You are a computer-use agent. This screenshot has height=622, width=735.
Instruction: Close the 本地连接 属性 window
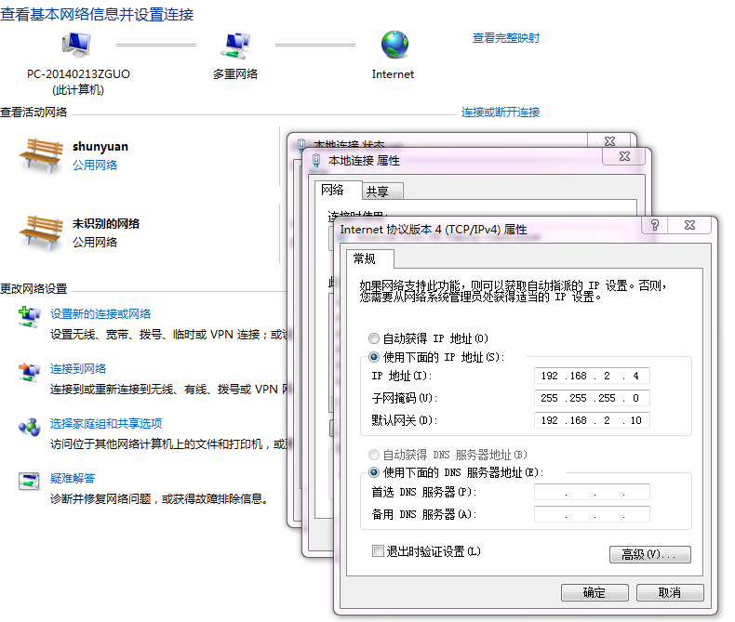pyautogui.click(x=624, y=156)
